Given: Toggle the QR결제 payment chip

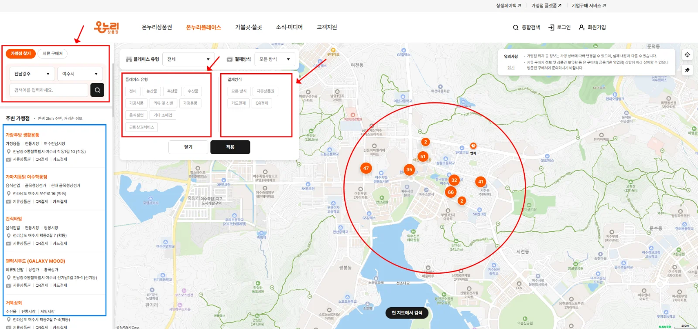Looking at the screenshot, I should click(x=262, y=103).
